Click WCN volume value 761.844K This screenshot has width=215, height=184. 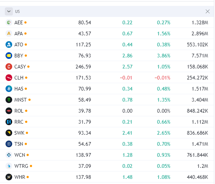click(x=197, y=155)
